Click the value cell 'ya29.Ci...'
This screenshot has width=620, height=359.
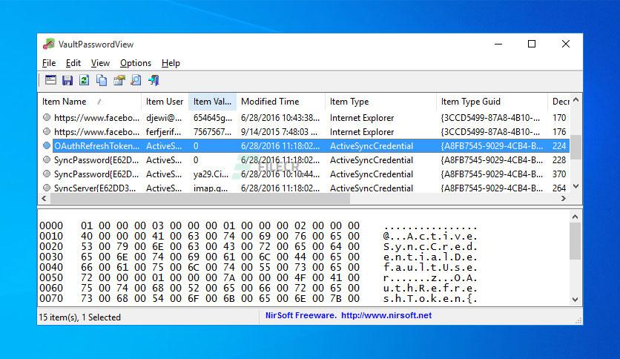211,174
